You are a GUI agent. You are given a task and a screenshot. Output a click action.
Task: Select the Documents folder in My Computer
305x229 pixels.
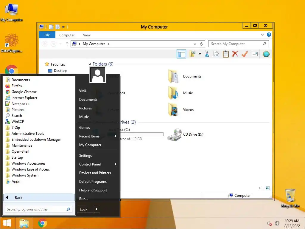(x=185, y=76)
